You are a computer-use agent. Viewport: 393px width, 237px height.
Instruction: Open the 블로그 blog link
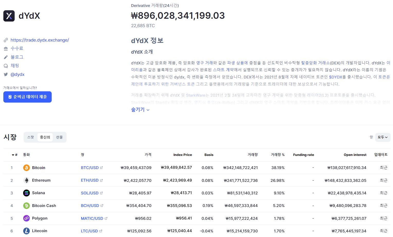(17, 57)
